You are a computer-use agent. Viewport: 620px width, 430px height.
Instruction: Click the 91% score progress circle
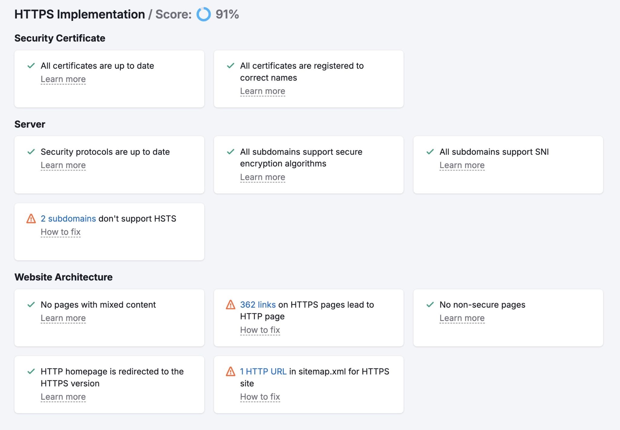coord(203,14)
